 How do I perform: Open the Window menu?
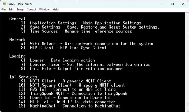tap(44, 9)
